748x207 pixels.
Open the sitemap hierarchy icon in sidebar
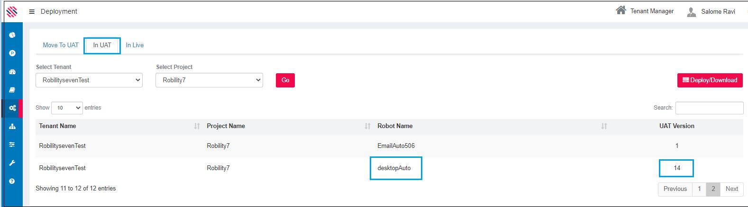(12, 126)
